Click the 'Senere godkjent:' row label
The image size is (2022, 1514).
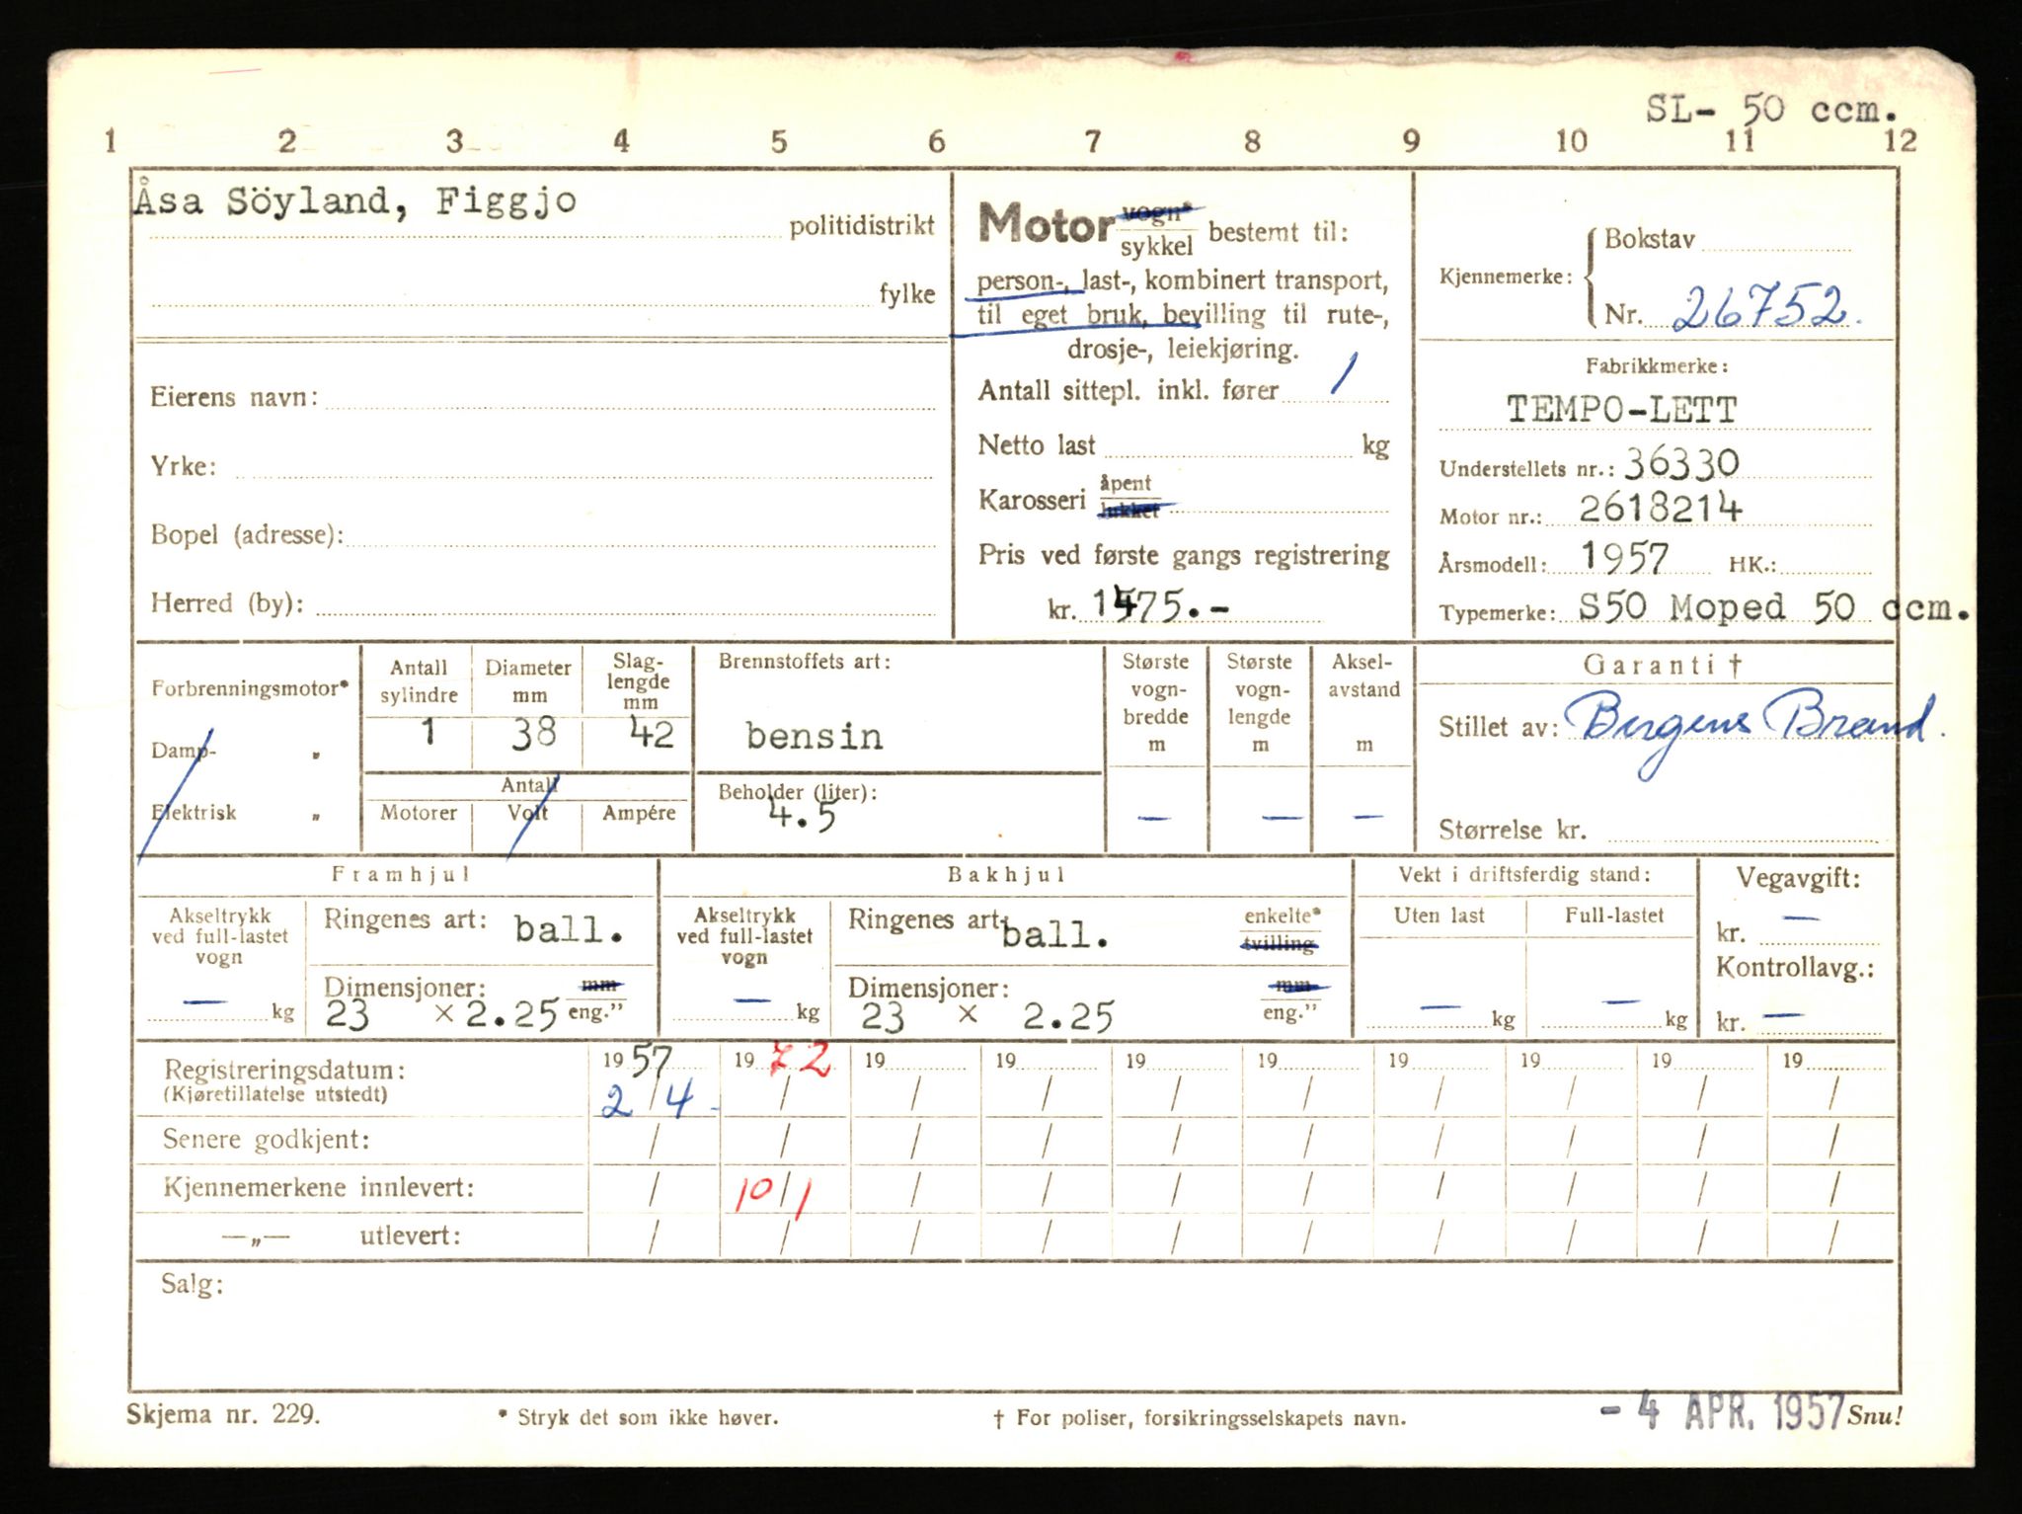267,1140
